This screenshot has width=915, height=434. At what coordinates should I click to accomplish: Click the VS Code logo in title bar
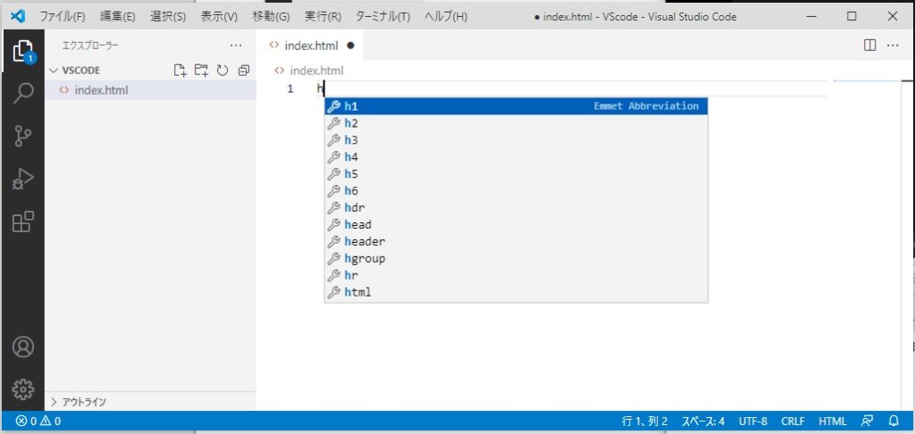[x=18, y=16]
